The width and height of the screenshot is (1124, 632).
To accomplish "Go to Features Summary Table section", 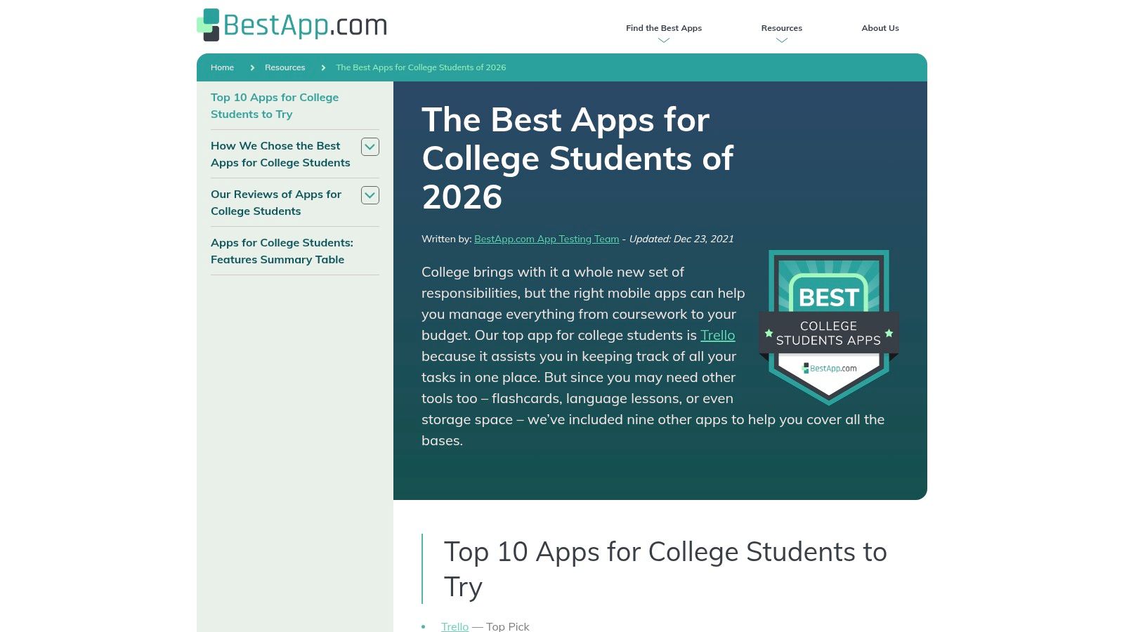I will tap(282, 251).
